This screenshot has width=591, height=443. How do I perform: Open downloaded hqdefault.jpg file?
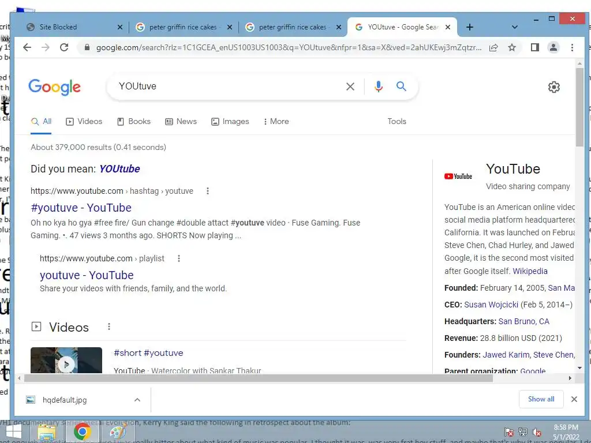pos(65,400)
